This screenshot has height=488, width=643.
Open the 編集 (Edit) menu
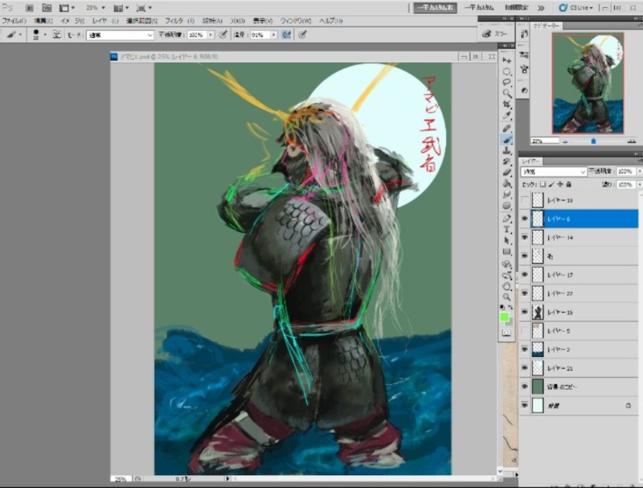(43, 21)
